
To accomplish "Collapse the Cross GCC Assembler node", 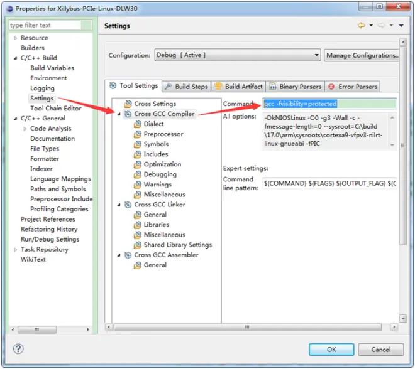I will tap(119, 255).
